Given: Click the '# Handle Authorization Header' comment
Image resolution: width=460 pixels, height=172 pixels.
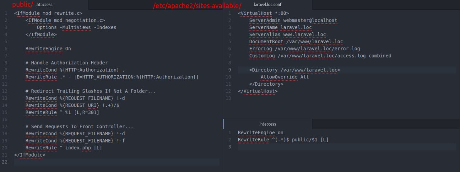Looking at the screenshot, I should pyautogui.click(x=66, y=63).
